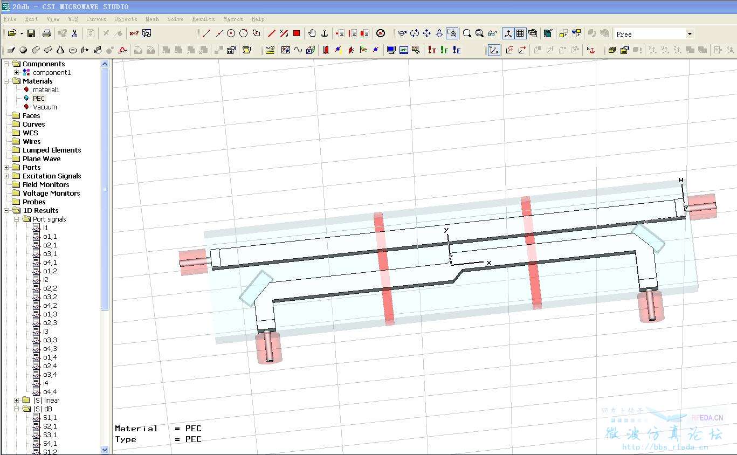Click the Extrude tool icon
Screen dimensions: 737x455
(x=85, y=50)
